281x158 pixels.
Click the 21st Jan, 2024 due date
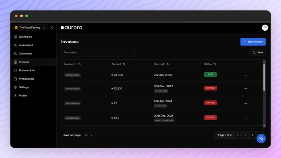pyautogui.click(x=163, y=75)
